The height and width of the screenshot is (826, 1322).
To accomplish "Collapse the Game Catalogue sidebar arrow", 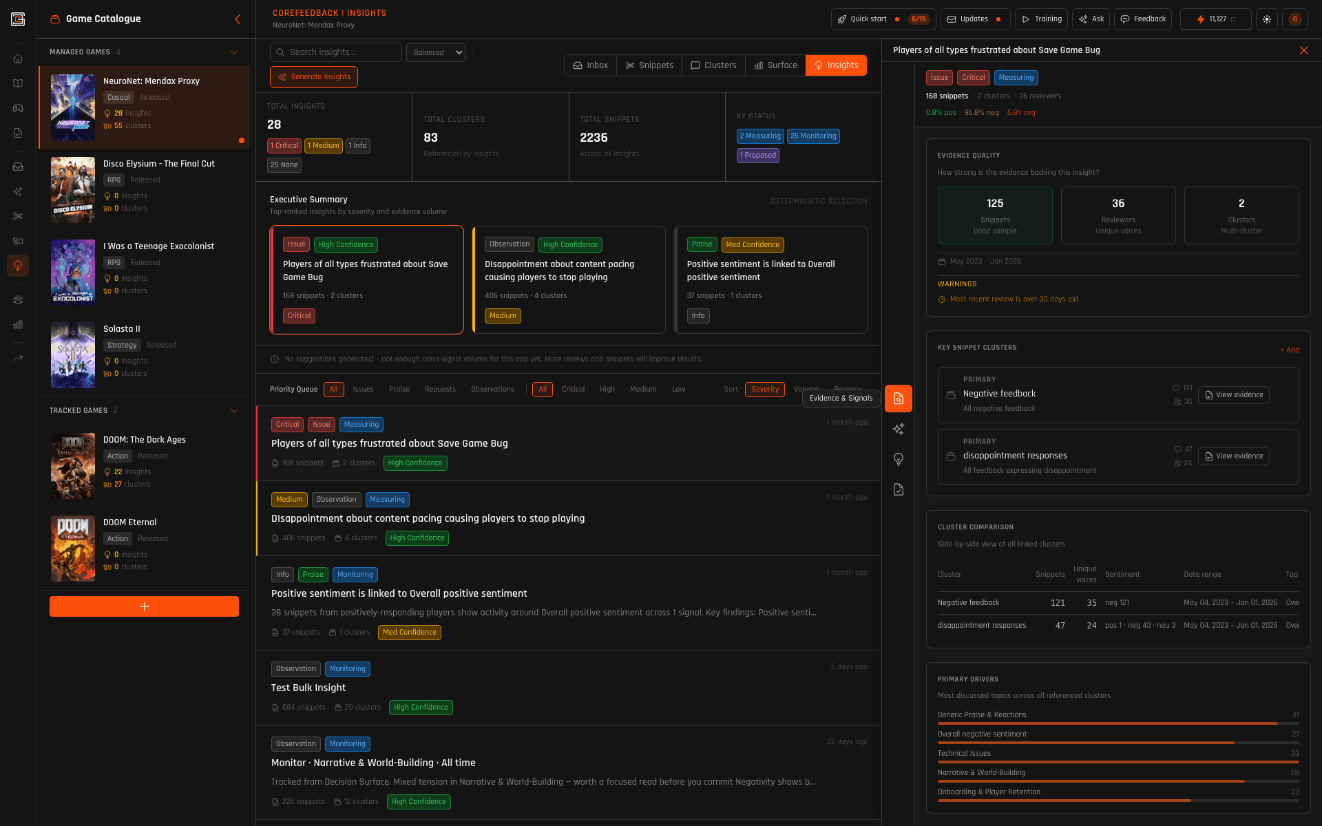I will pyautogui.click(x=238, y=19).
